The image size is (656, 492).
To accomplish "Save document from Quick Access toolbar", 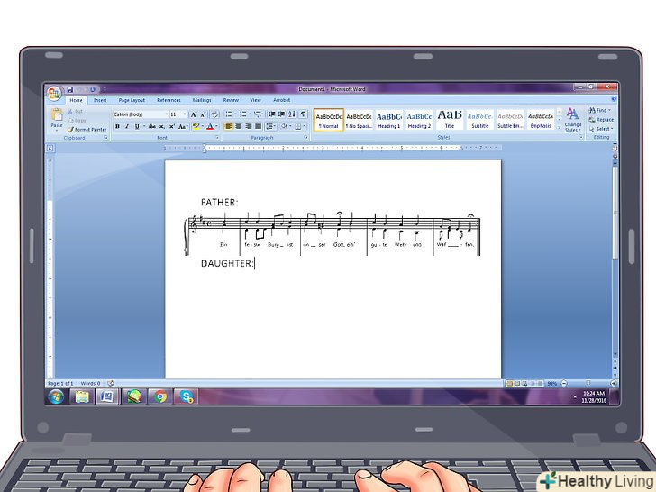I will tap(70, 89).
